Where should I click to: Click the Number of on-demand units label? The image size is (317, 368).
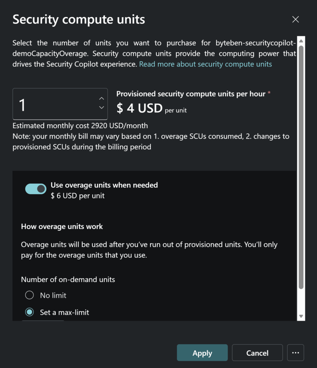click(68, 279)
